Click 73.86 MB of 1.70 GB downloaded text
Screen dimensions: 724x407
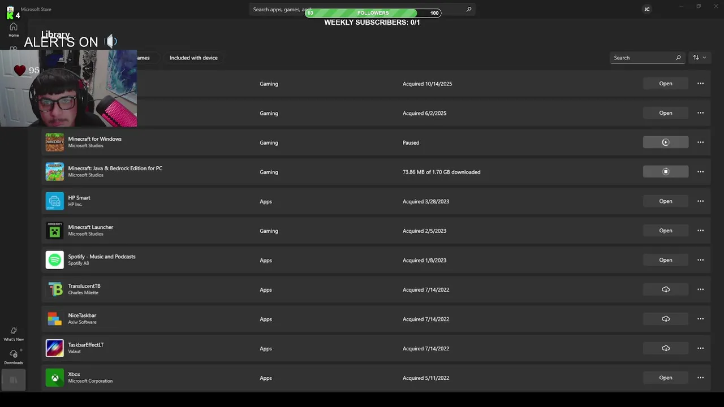(x=441, y=172)
